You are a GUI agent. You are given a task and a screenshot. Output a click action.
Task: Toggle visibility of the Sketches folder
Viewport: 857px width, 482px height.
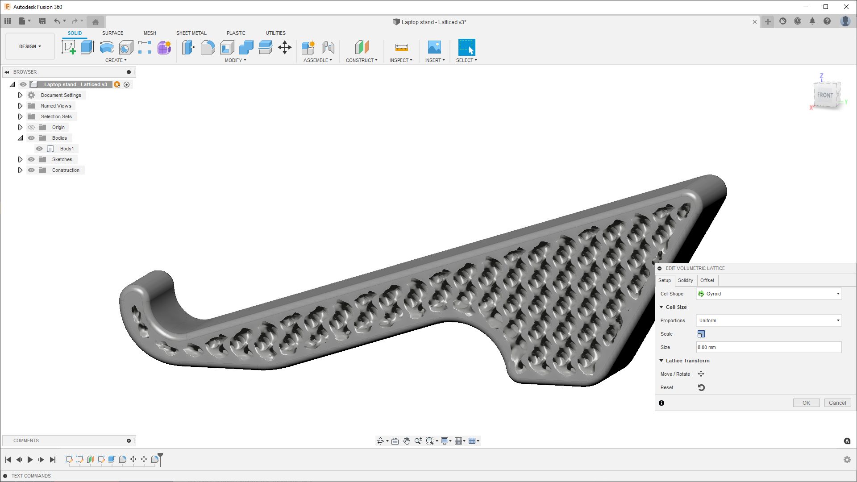pyautogui.click(x=31, y=159)
